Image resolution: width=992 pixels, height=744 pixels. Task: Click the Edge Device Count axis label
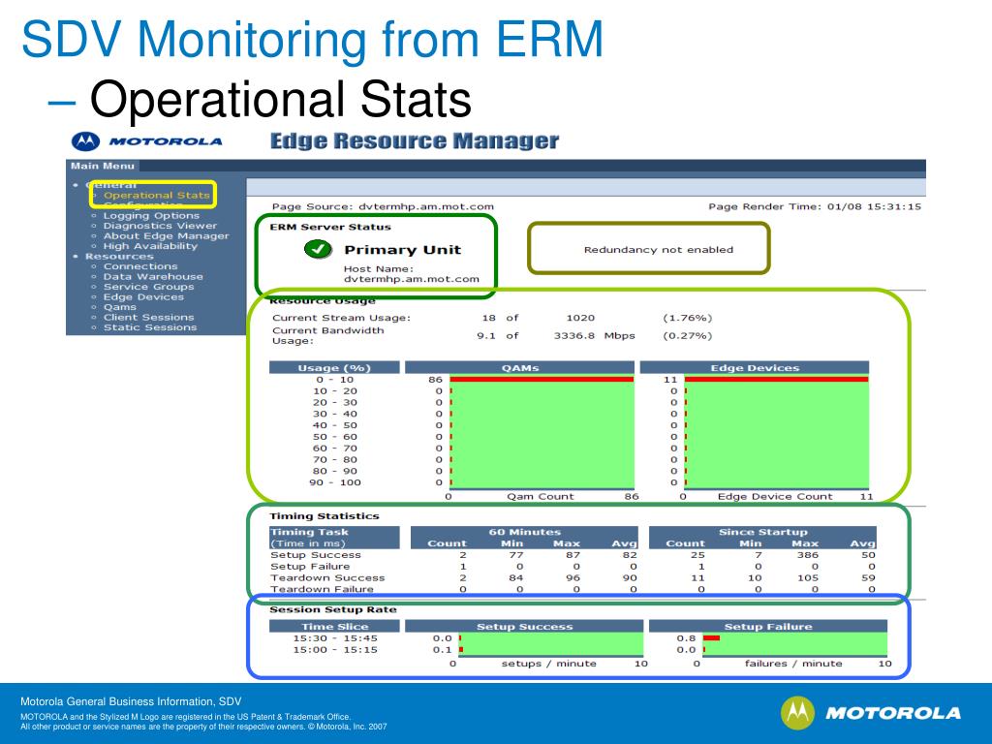pos(775,497)
